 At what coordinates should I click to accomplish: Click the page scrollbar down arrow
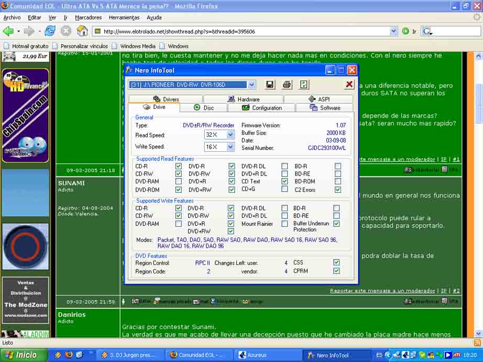coord(478,334)
